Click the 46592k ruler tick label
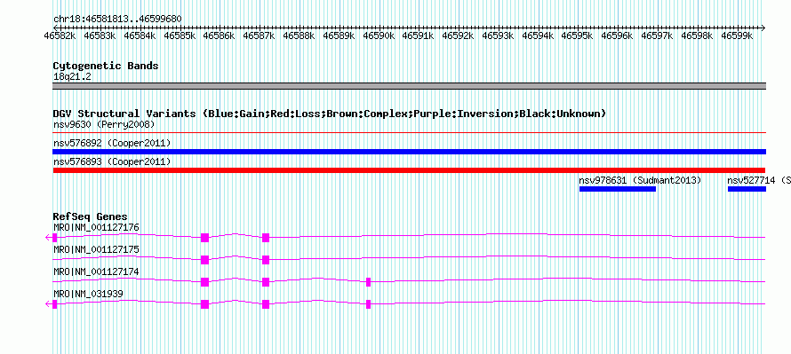 click(458, 36)
